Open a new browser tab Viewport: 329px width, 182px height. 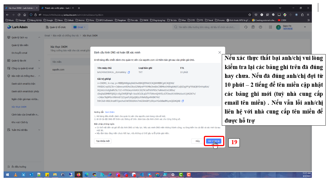79,8
